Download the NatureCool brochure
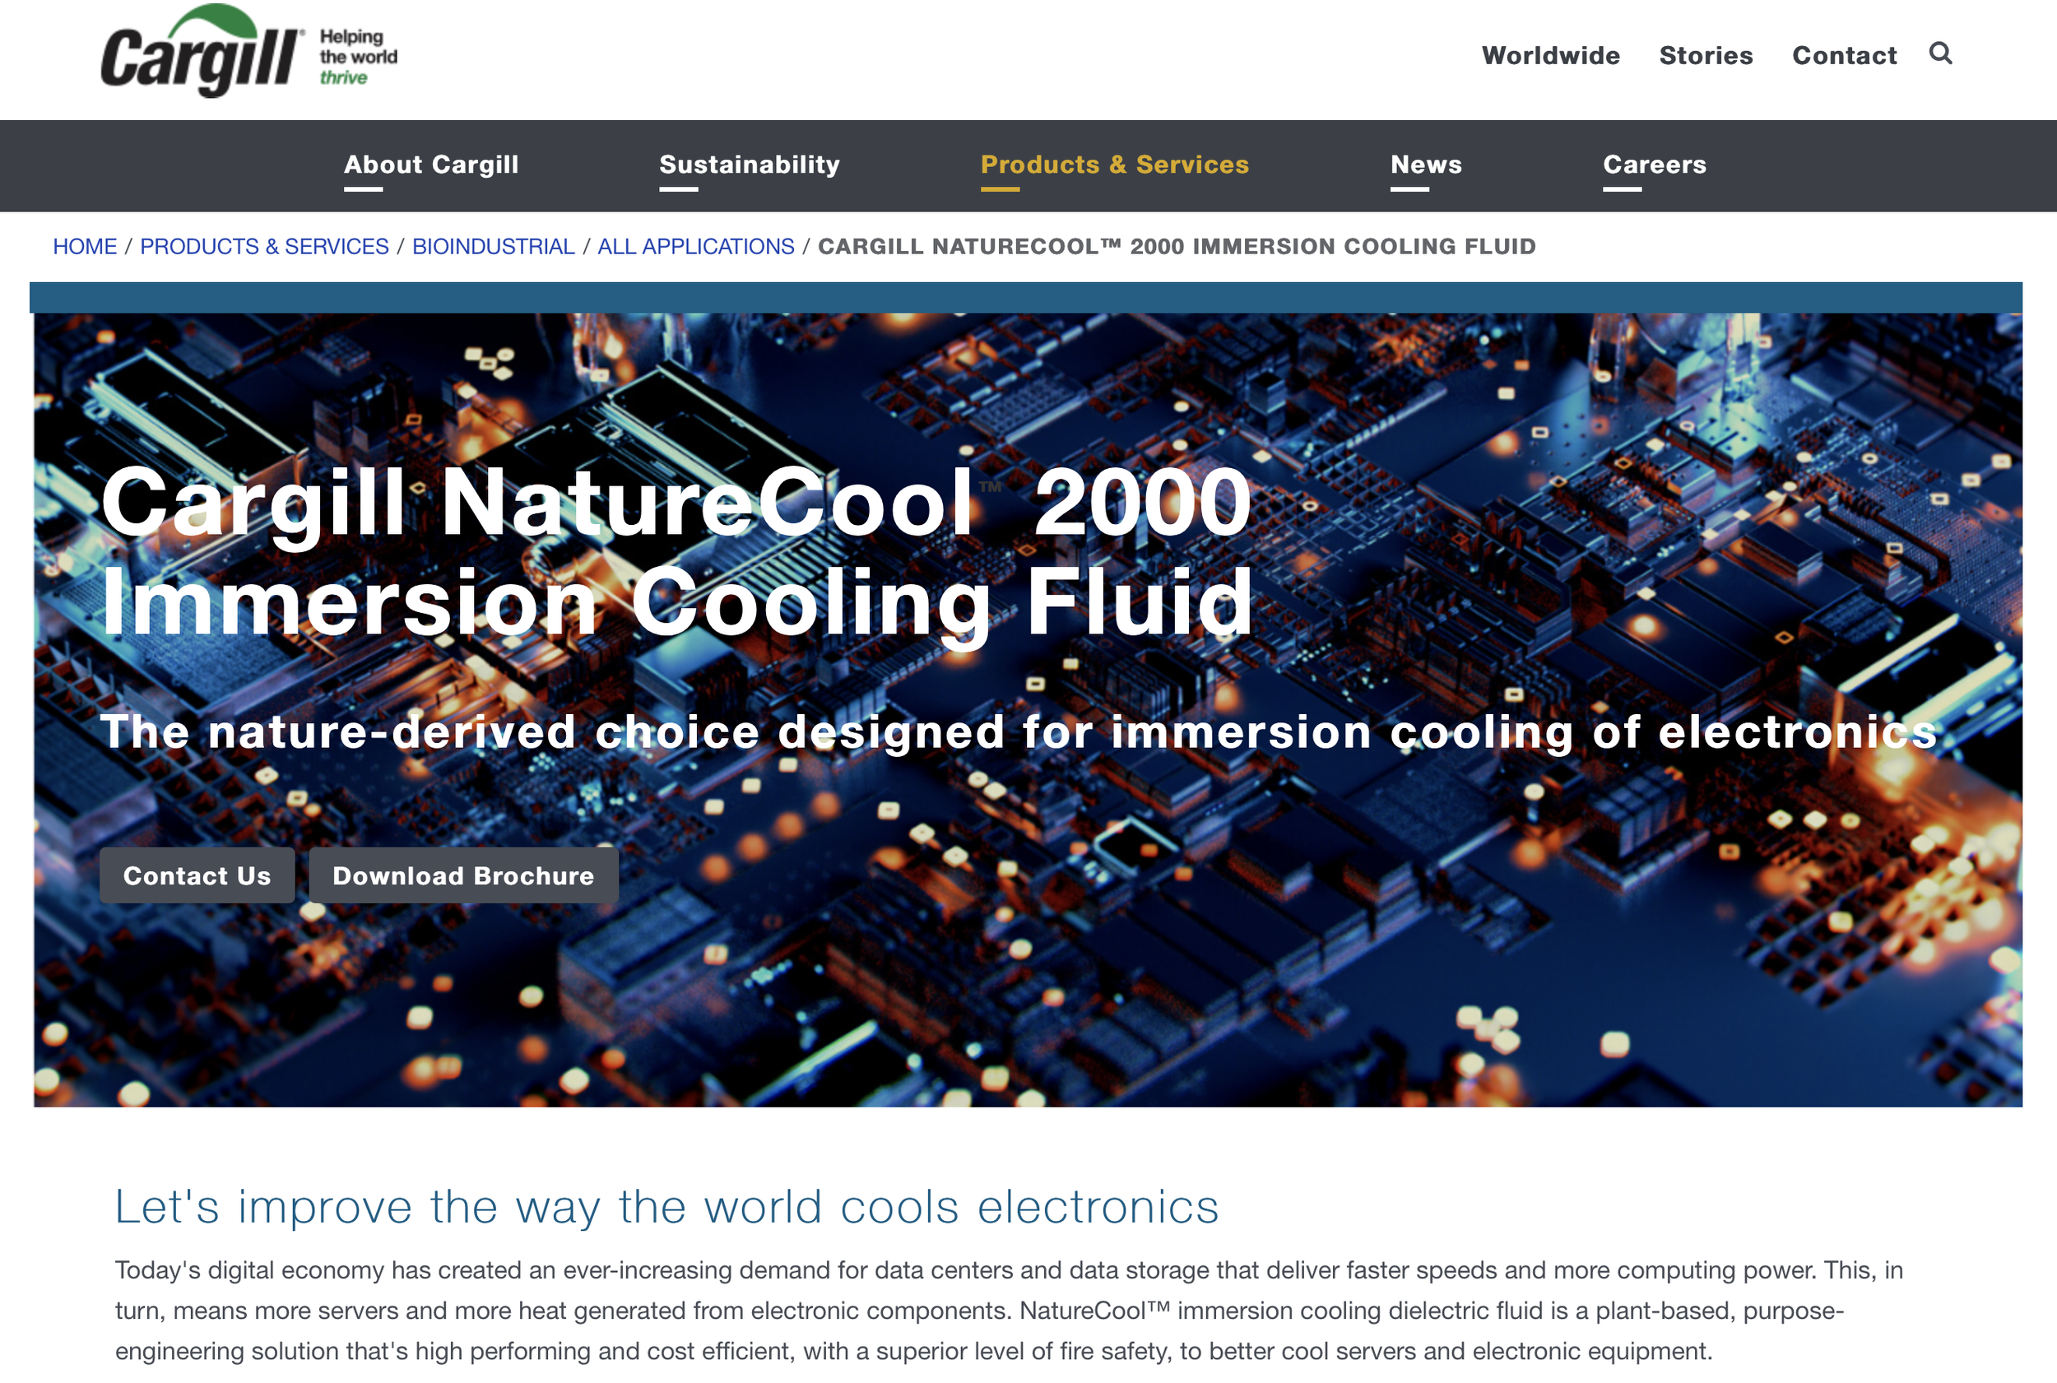This screenshot has height=1383, width=2057. click(462, 876)
